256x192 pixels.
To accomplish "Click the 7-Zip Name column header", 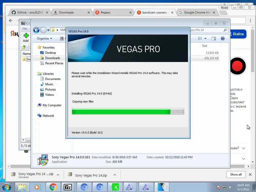I will click(26, 54).
